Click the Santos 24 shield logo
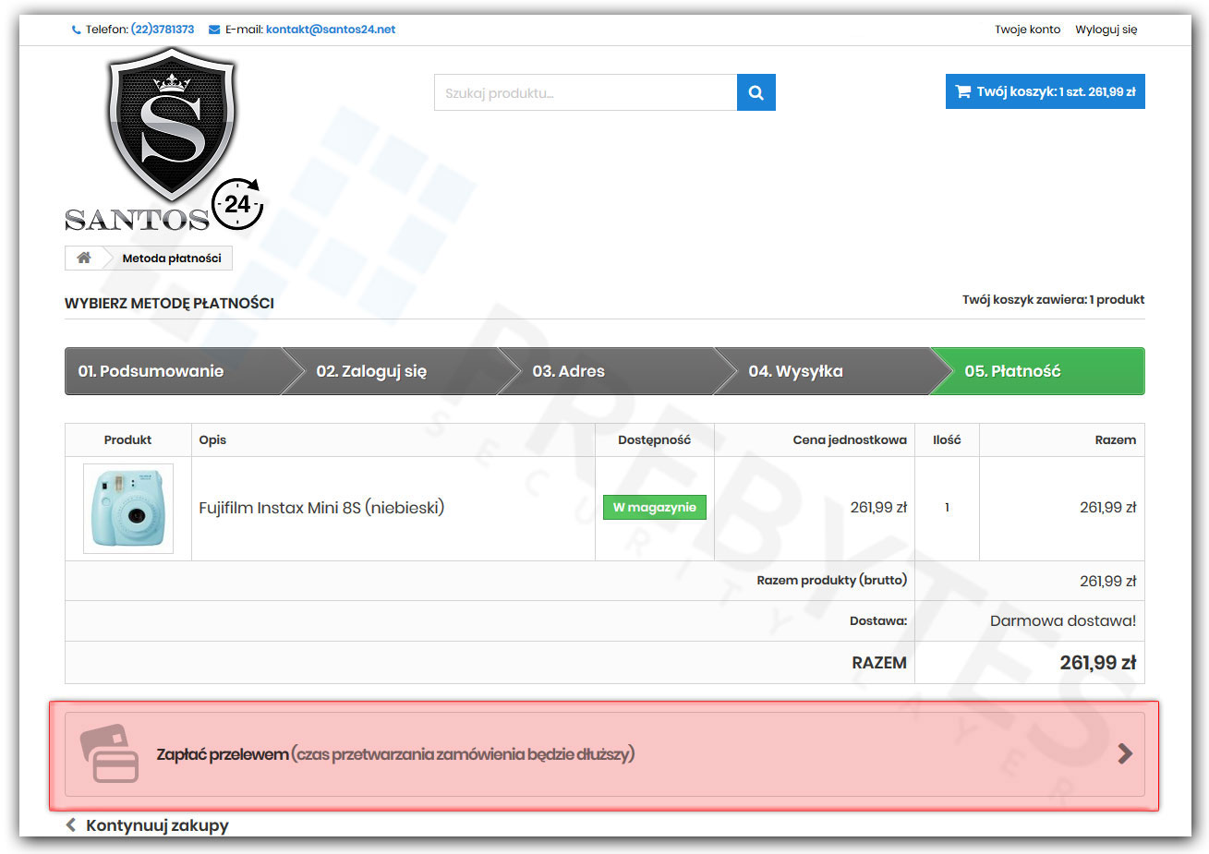The image size is (1209, 854). [x=164, y=140]
